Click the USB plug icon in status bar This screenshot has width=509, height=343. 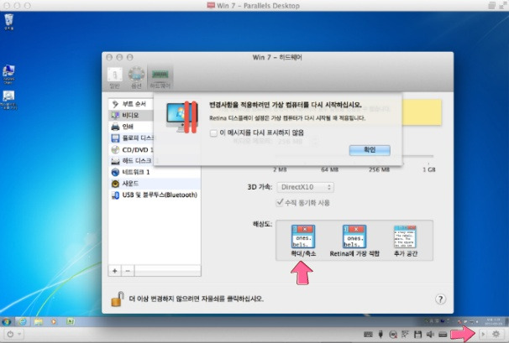point(380,334)
